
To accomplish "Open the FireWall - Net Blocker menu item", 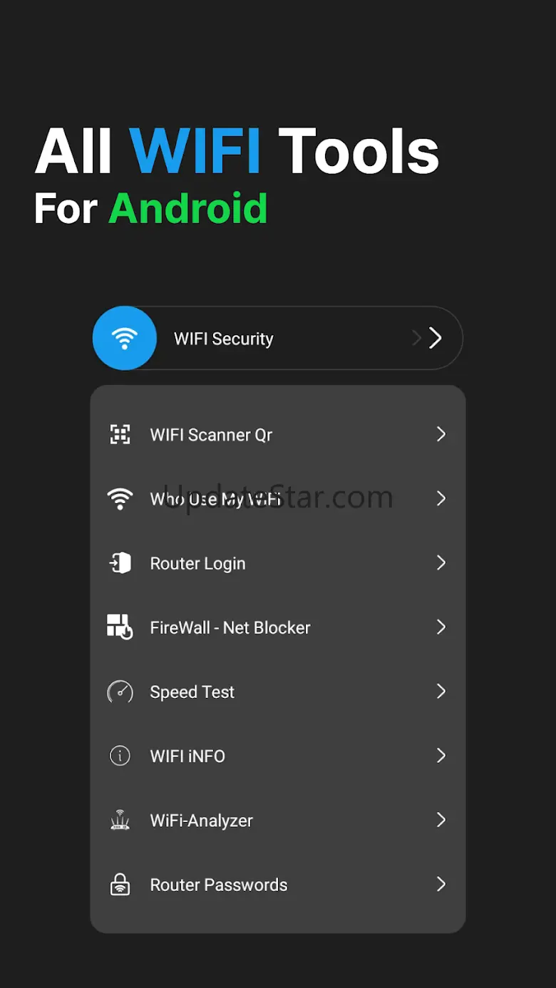I will [x=230, y=627].
